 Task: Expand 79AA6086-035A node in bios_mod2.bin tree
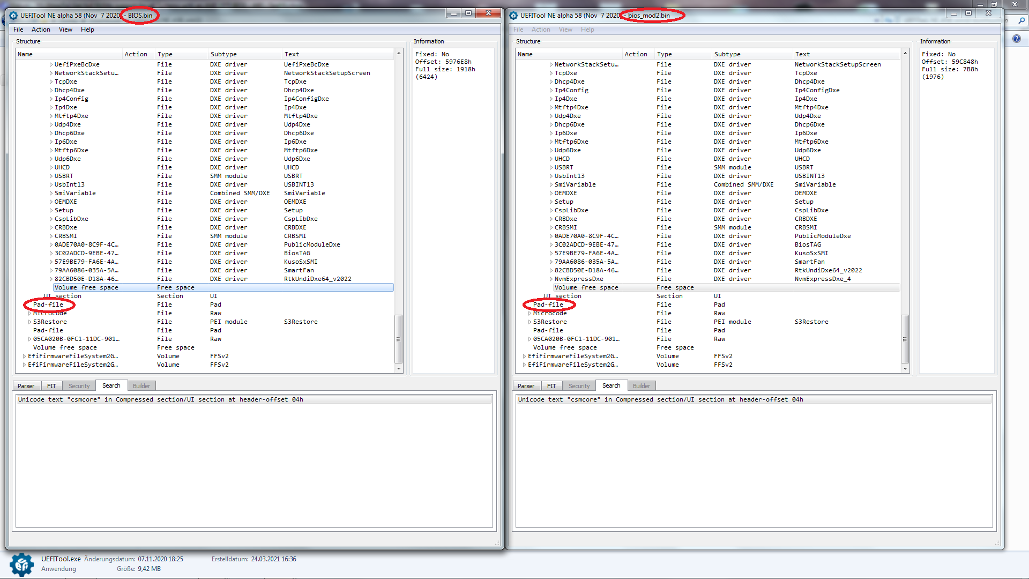551,262
